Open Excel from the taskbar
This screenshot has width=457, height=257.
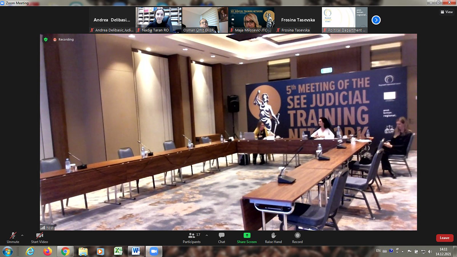pos(118,251)
